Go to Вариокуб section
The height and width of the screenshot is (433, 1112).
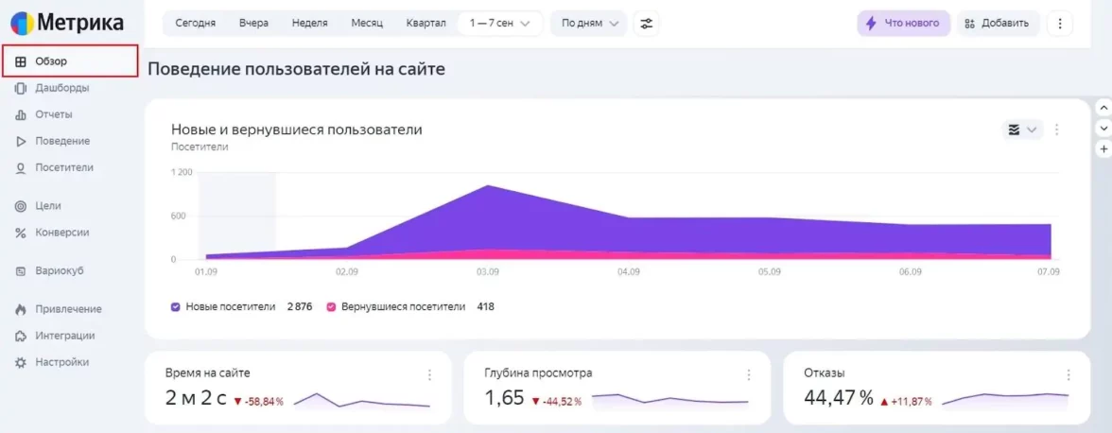coord(59,270)
